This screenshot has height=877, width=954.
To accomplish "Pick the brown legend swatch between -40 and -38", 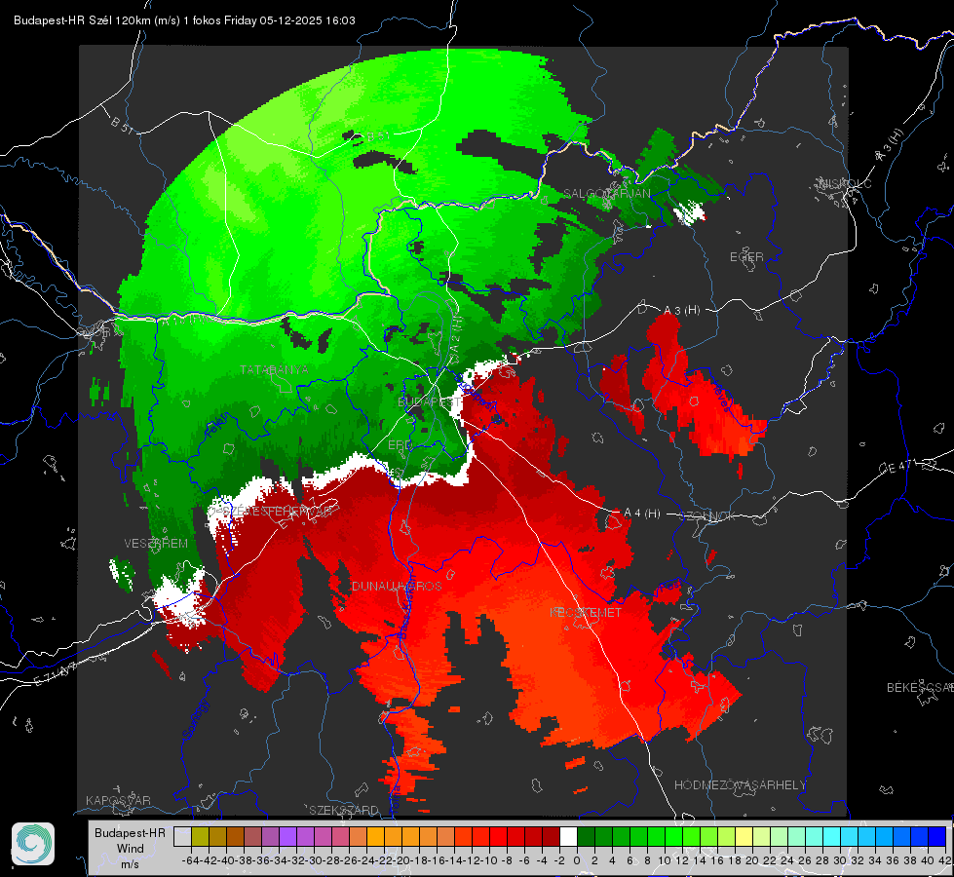I will [x=236, y=837].
